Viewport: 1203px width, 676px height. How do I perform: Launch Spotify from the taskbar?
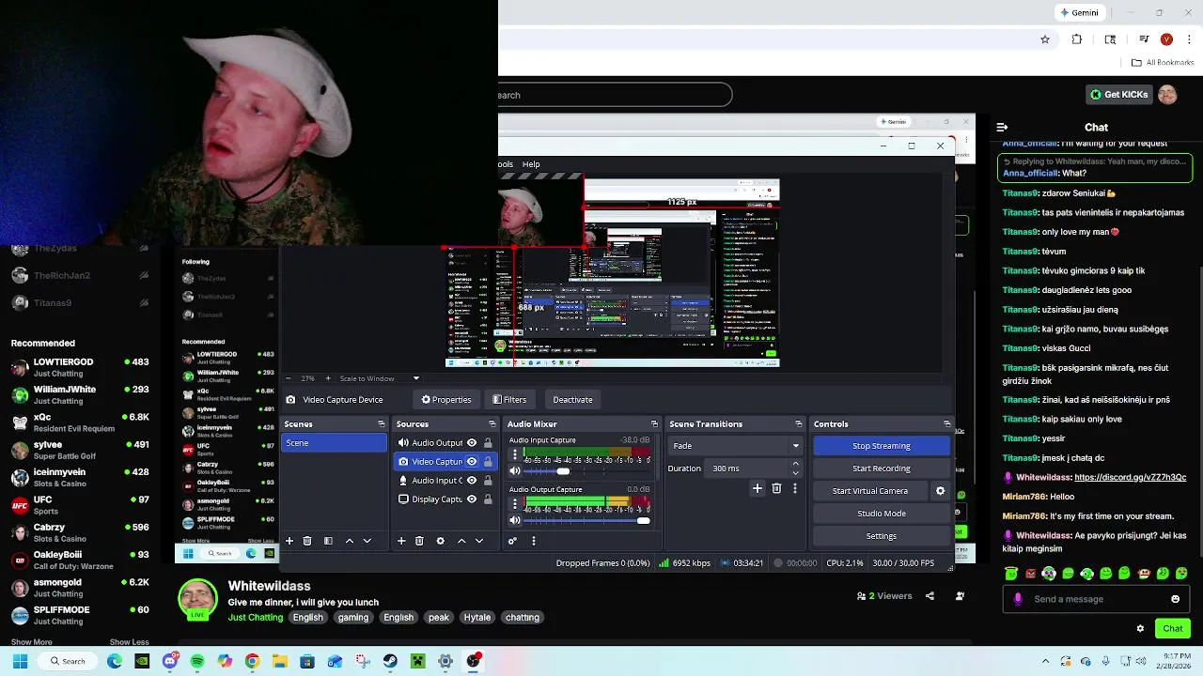[197, 662]
